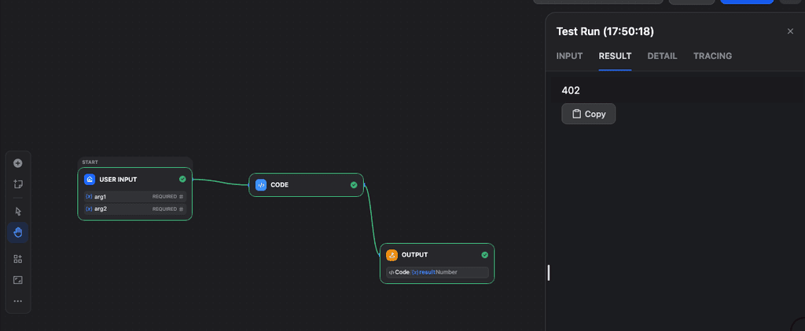This screenshot has height=331, width=805.
Task: Select the add note tool
Action: (x=18, y=184)
